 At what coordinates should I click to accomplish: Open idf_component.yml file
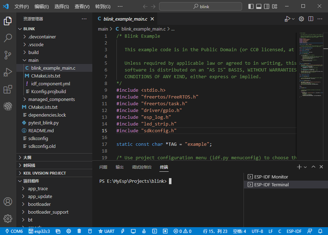click(54, 84)
